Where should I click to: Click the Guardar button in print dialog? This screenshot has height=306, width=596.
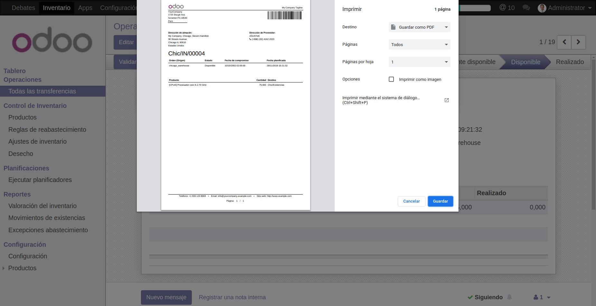pos(440,201)
